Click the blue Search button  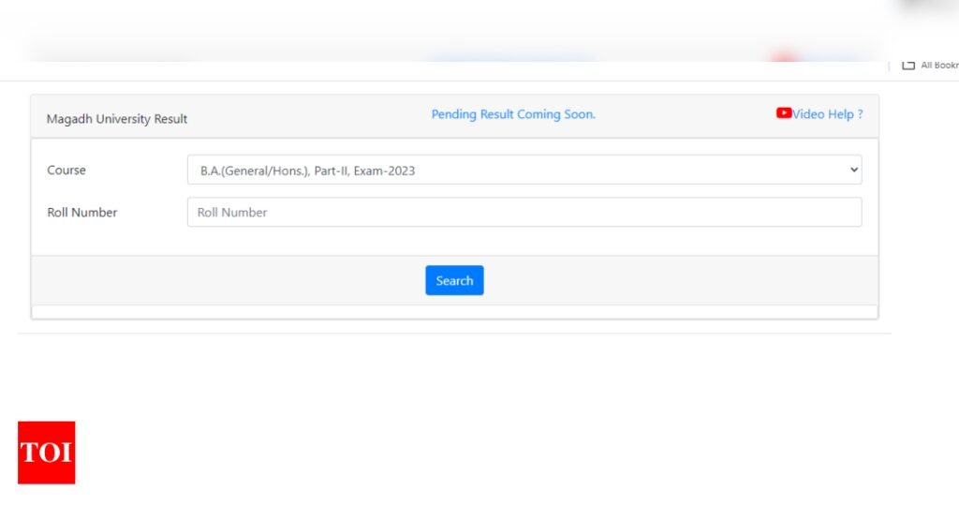(454, 280)
